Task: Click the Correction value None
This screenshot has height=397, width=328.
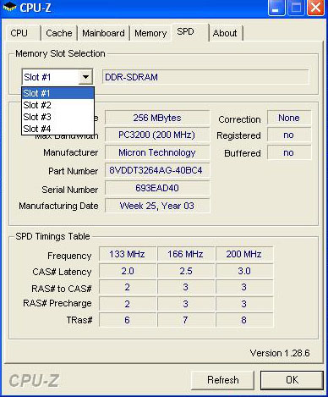Action: click(x=289, y=118)
